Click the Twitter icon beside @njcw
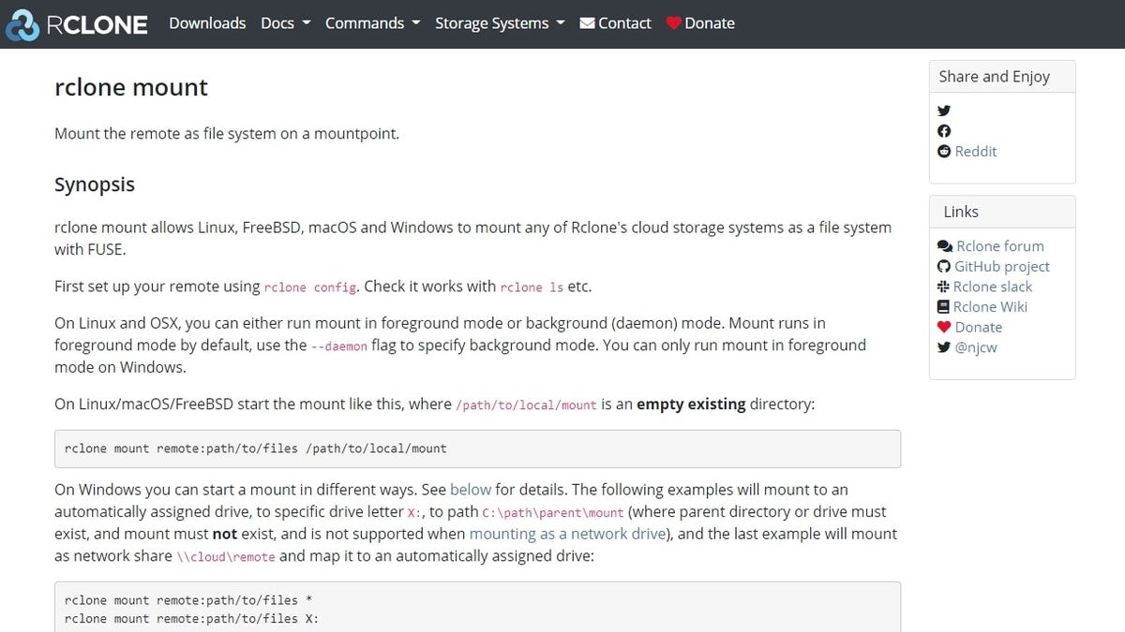Viewport: 1125px width, 632px height. [x=945, y=347]
